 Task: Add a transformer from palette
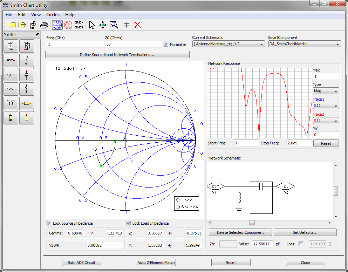11,103
